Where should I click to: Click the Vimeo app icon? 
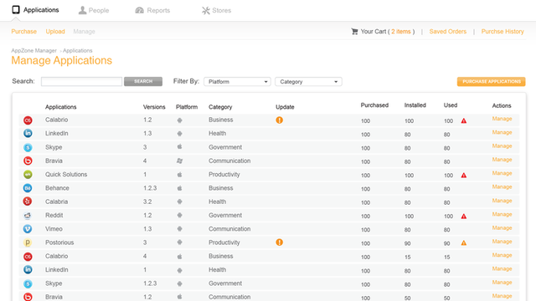coord(28,228)
